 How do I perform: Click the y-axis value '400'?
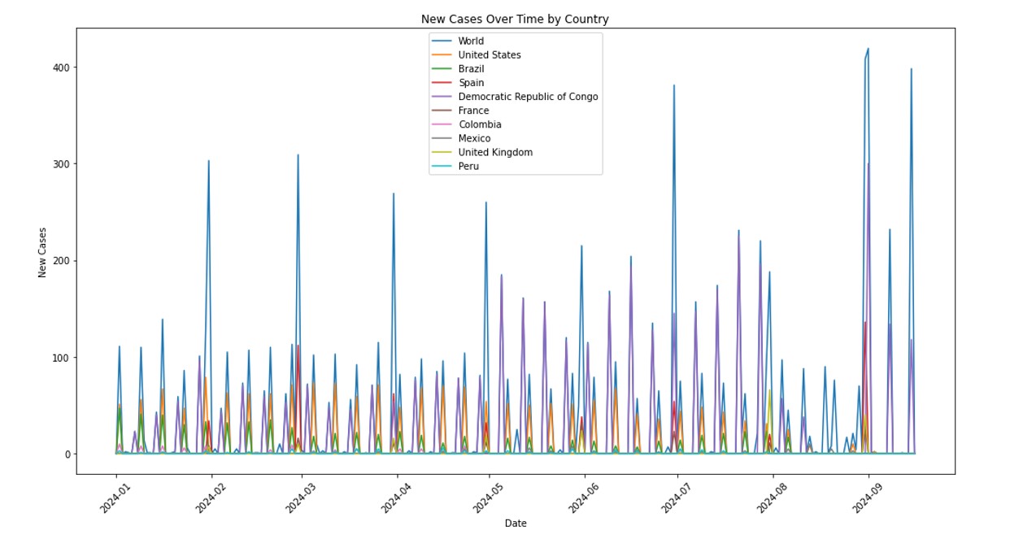tap(62, 67)
